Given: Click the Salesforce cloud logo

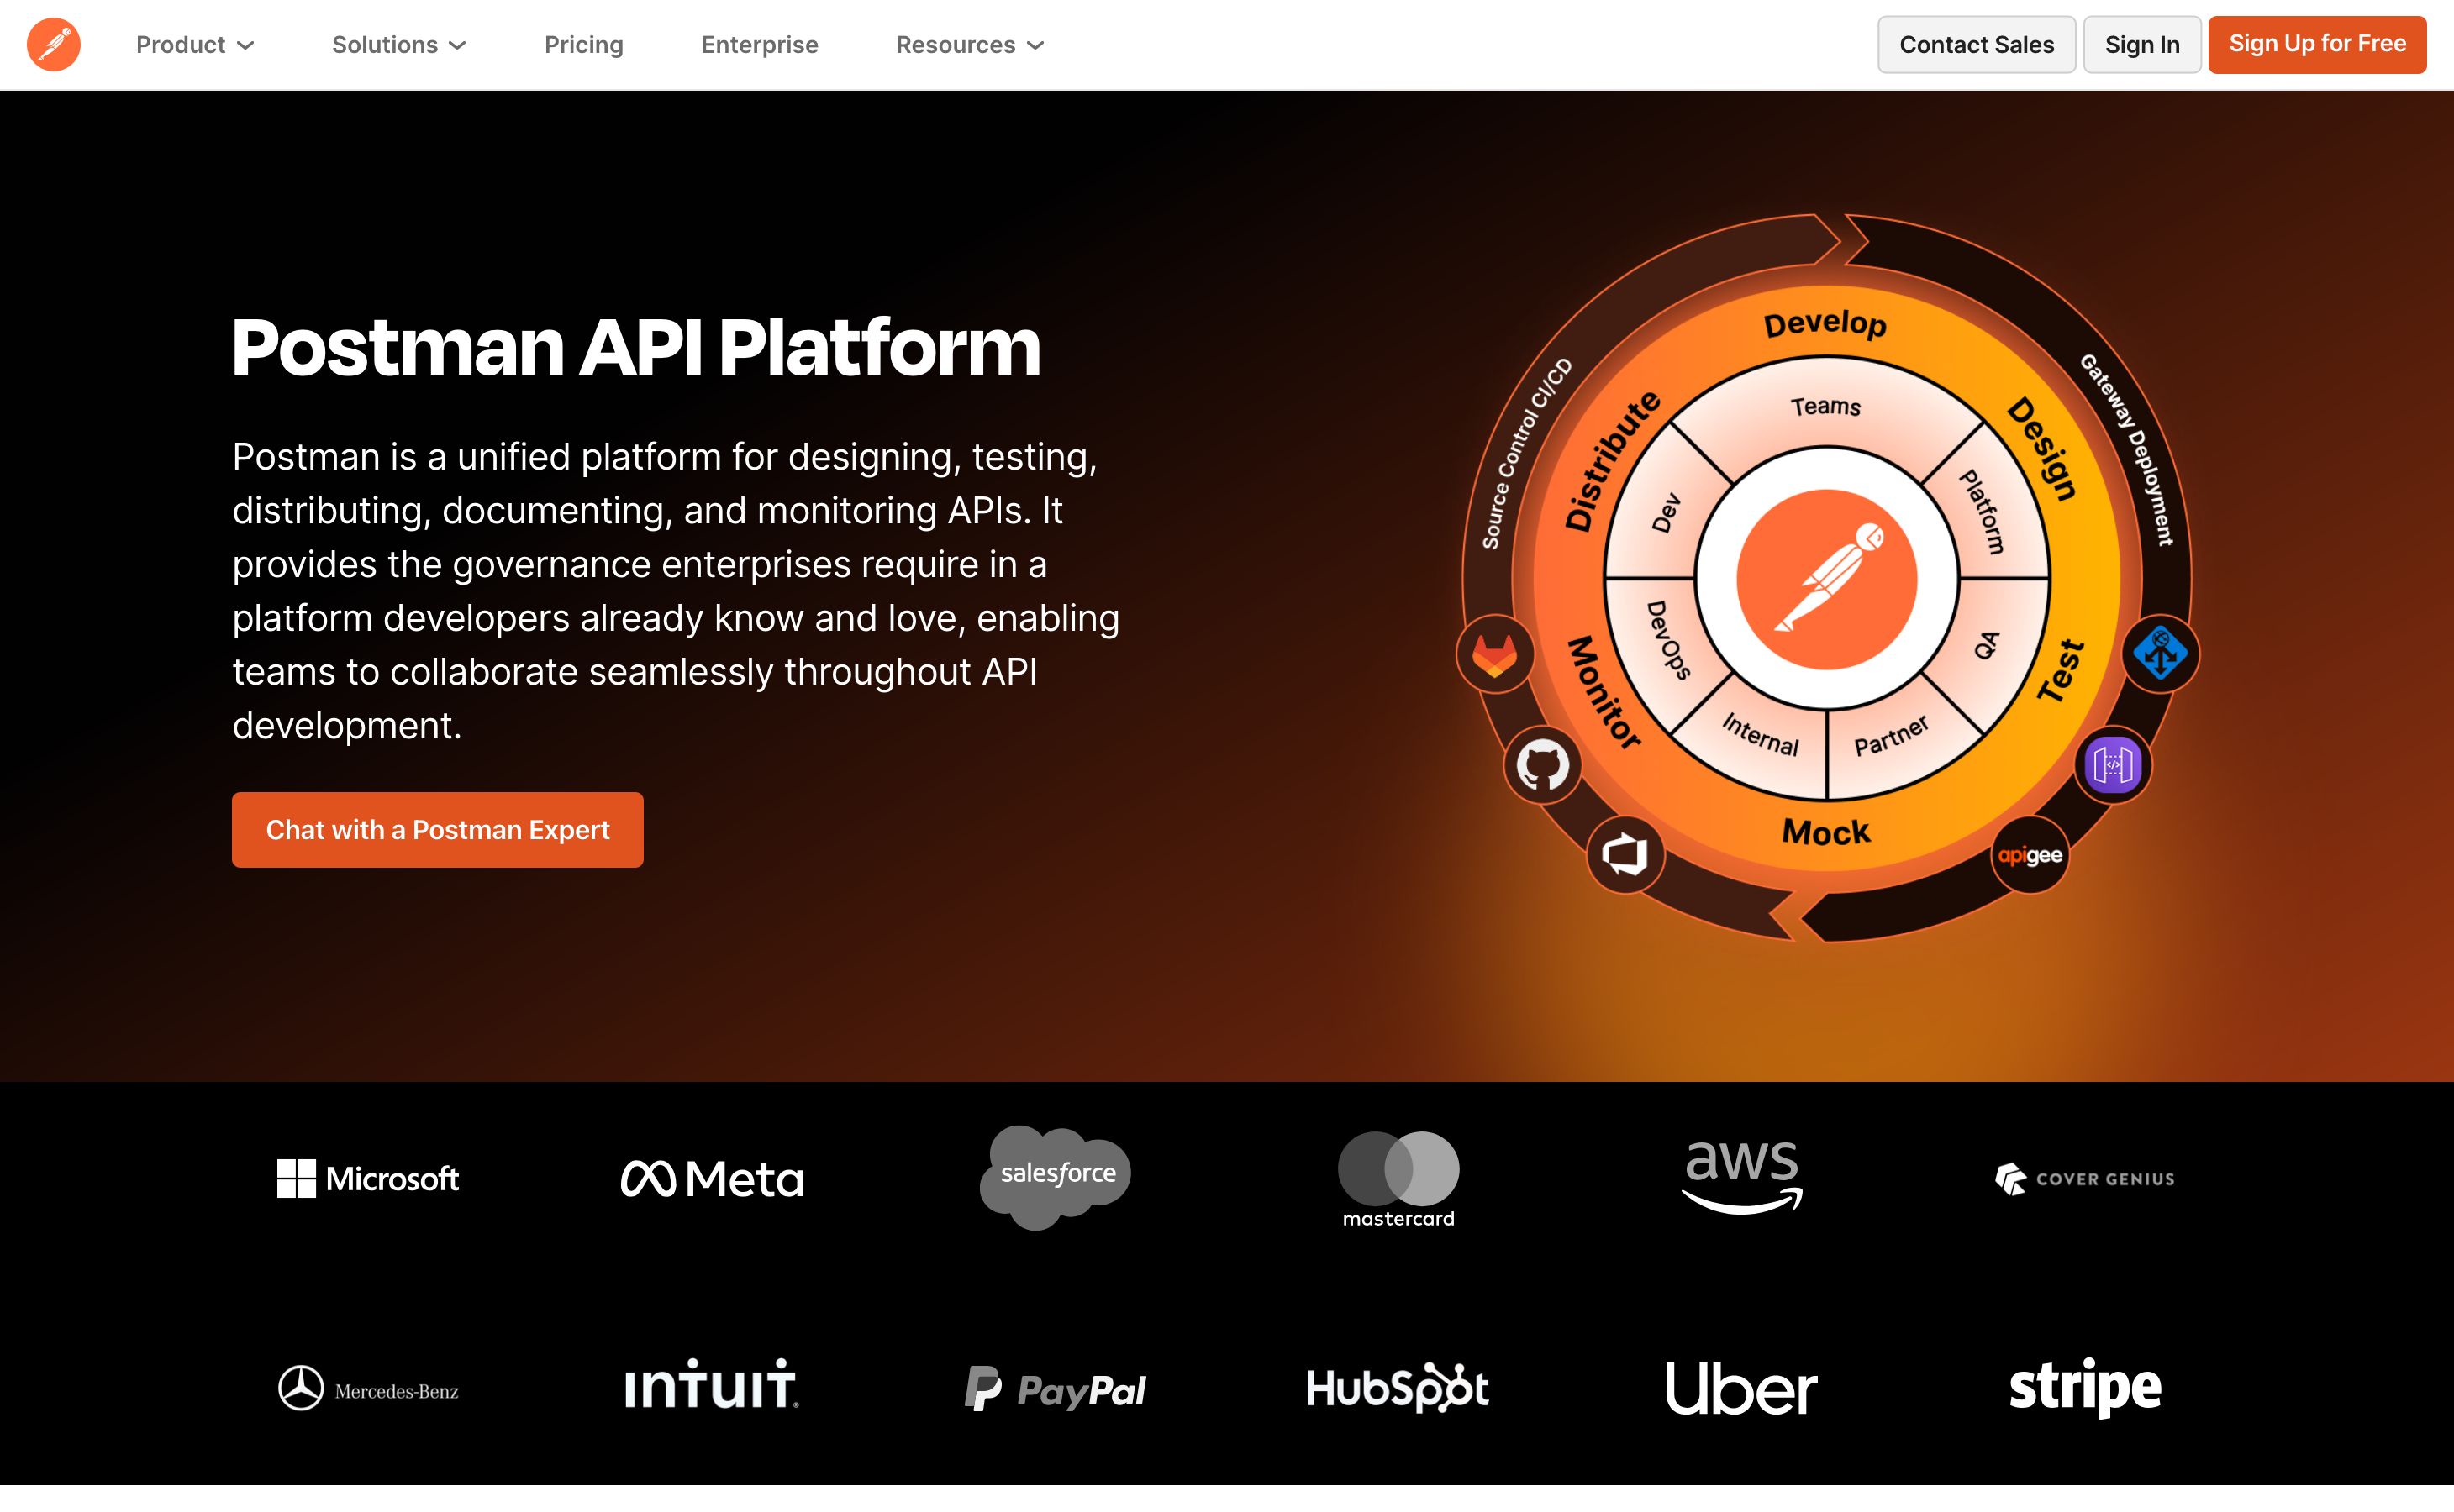Looking at the screenshot, I should (1056, 1177).
